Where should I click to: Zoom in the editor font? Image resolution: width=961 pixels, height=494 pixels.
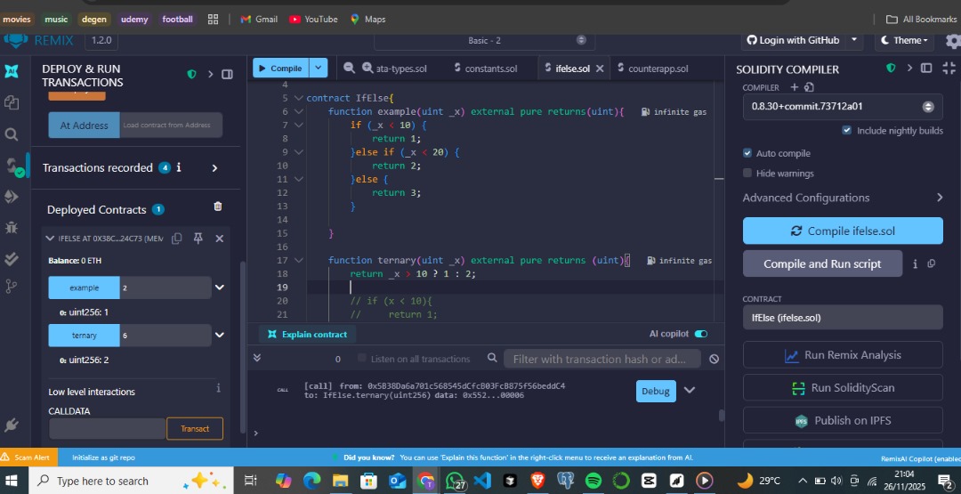tap(367, 68)
